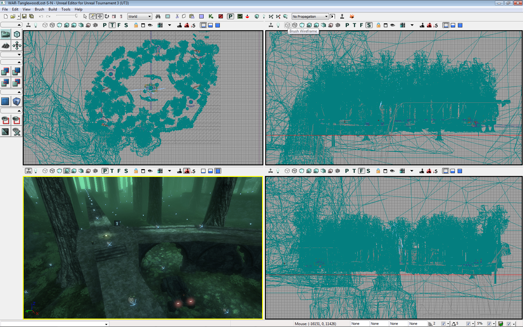Viewport: 523px width, 327px height.
Task: Select the terrain editing mode icon
Action: [6, 45]
